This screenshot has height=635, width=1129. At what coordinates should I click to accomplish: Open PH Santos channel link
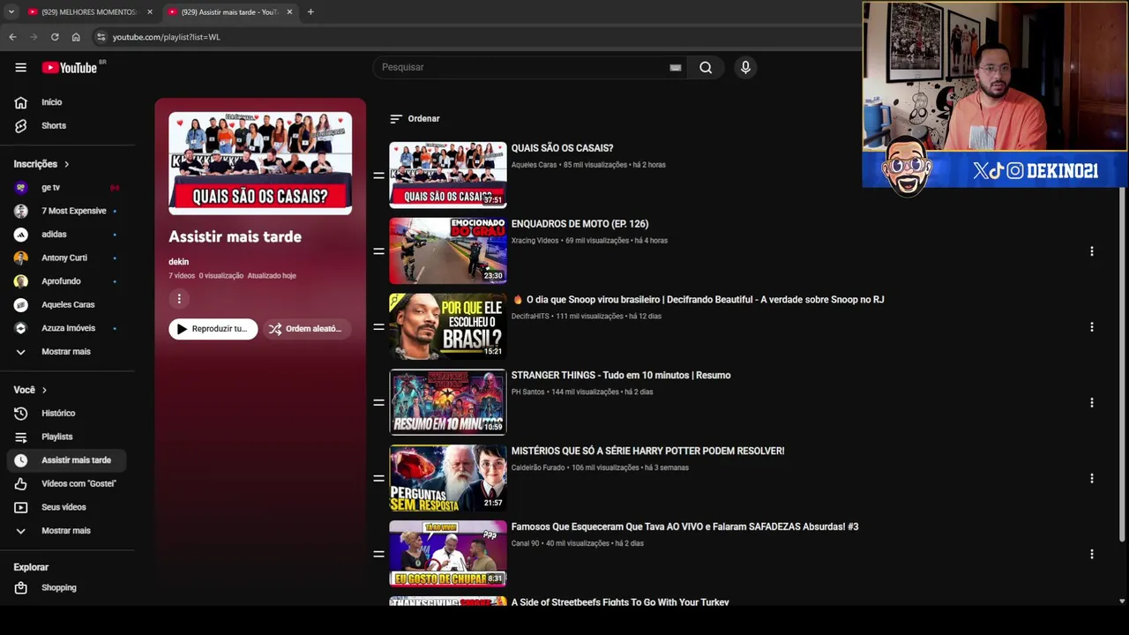pyautogui.click(x=527, y=392)
